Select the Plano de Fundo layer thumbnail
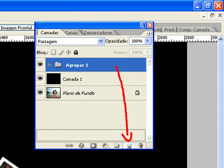 pyautogui.click(x=53, y=93)
